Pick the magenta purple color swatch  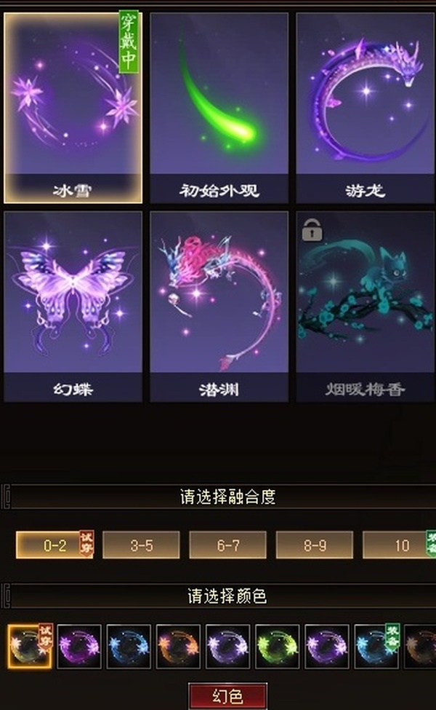(x=79, y=647)
